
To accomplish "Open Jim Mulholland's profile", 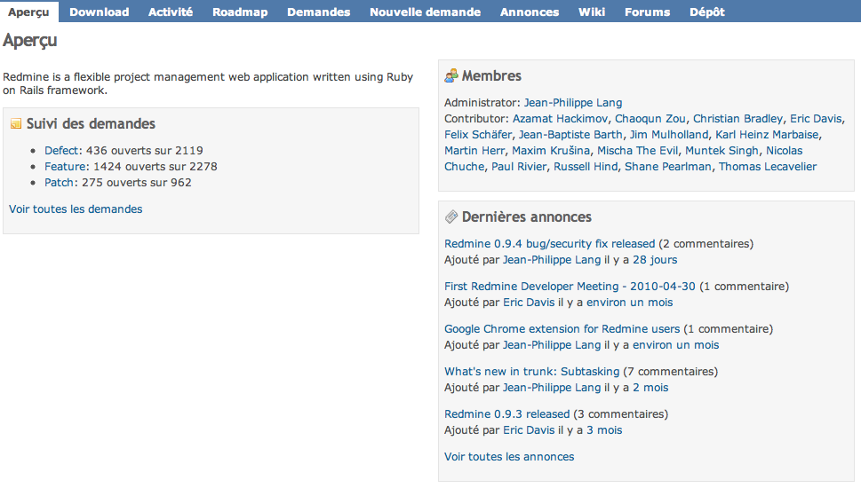I will click(669, 134).
